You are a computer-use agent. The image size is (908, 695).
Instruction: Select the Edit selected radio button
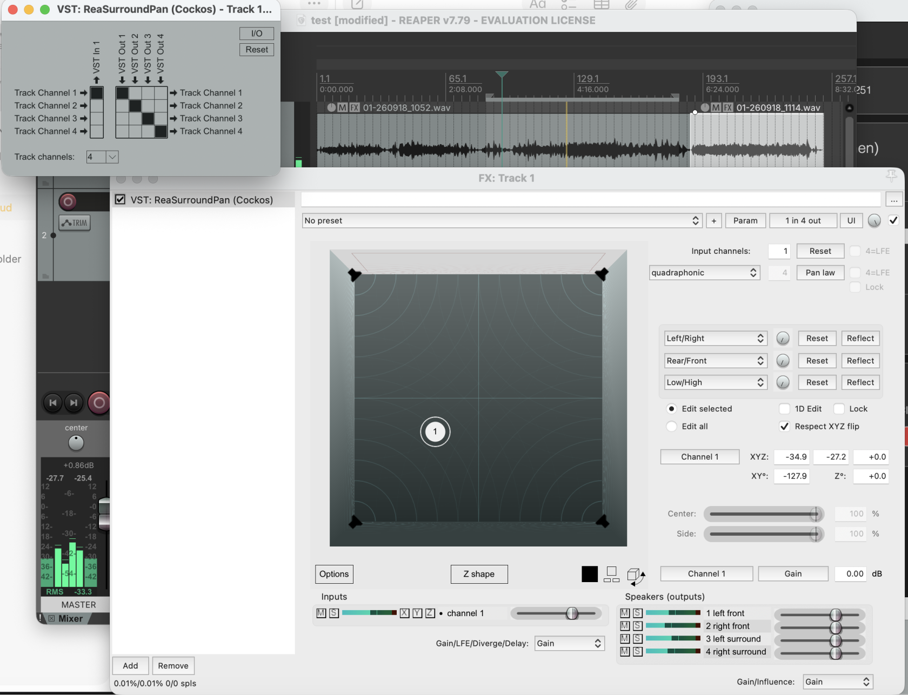click(x=671, y=409)
